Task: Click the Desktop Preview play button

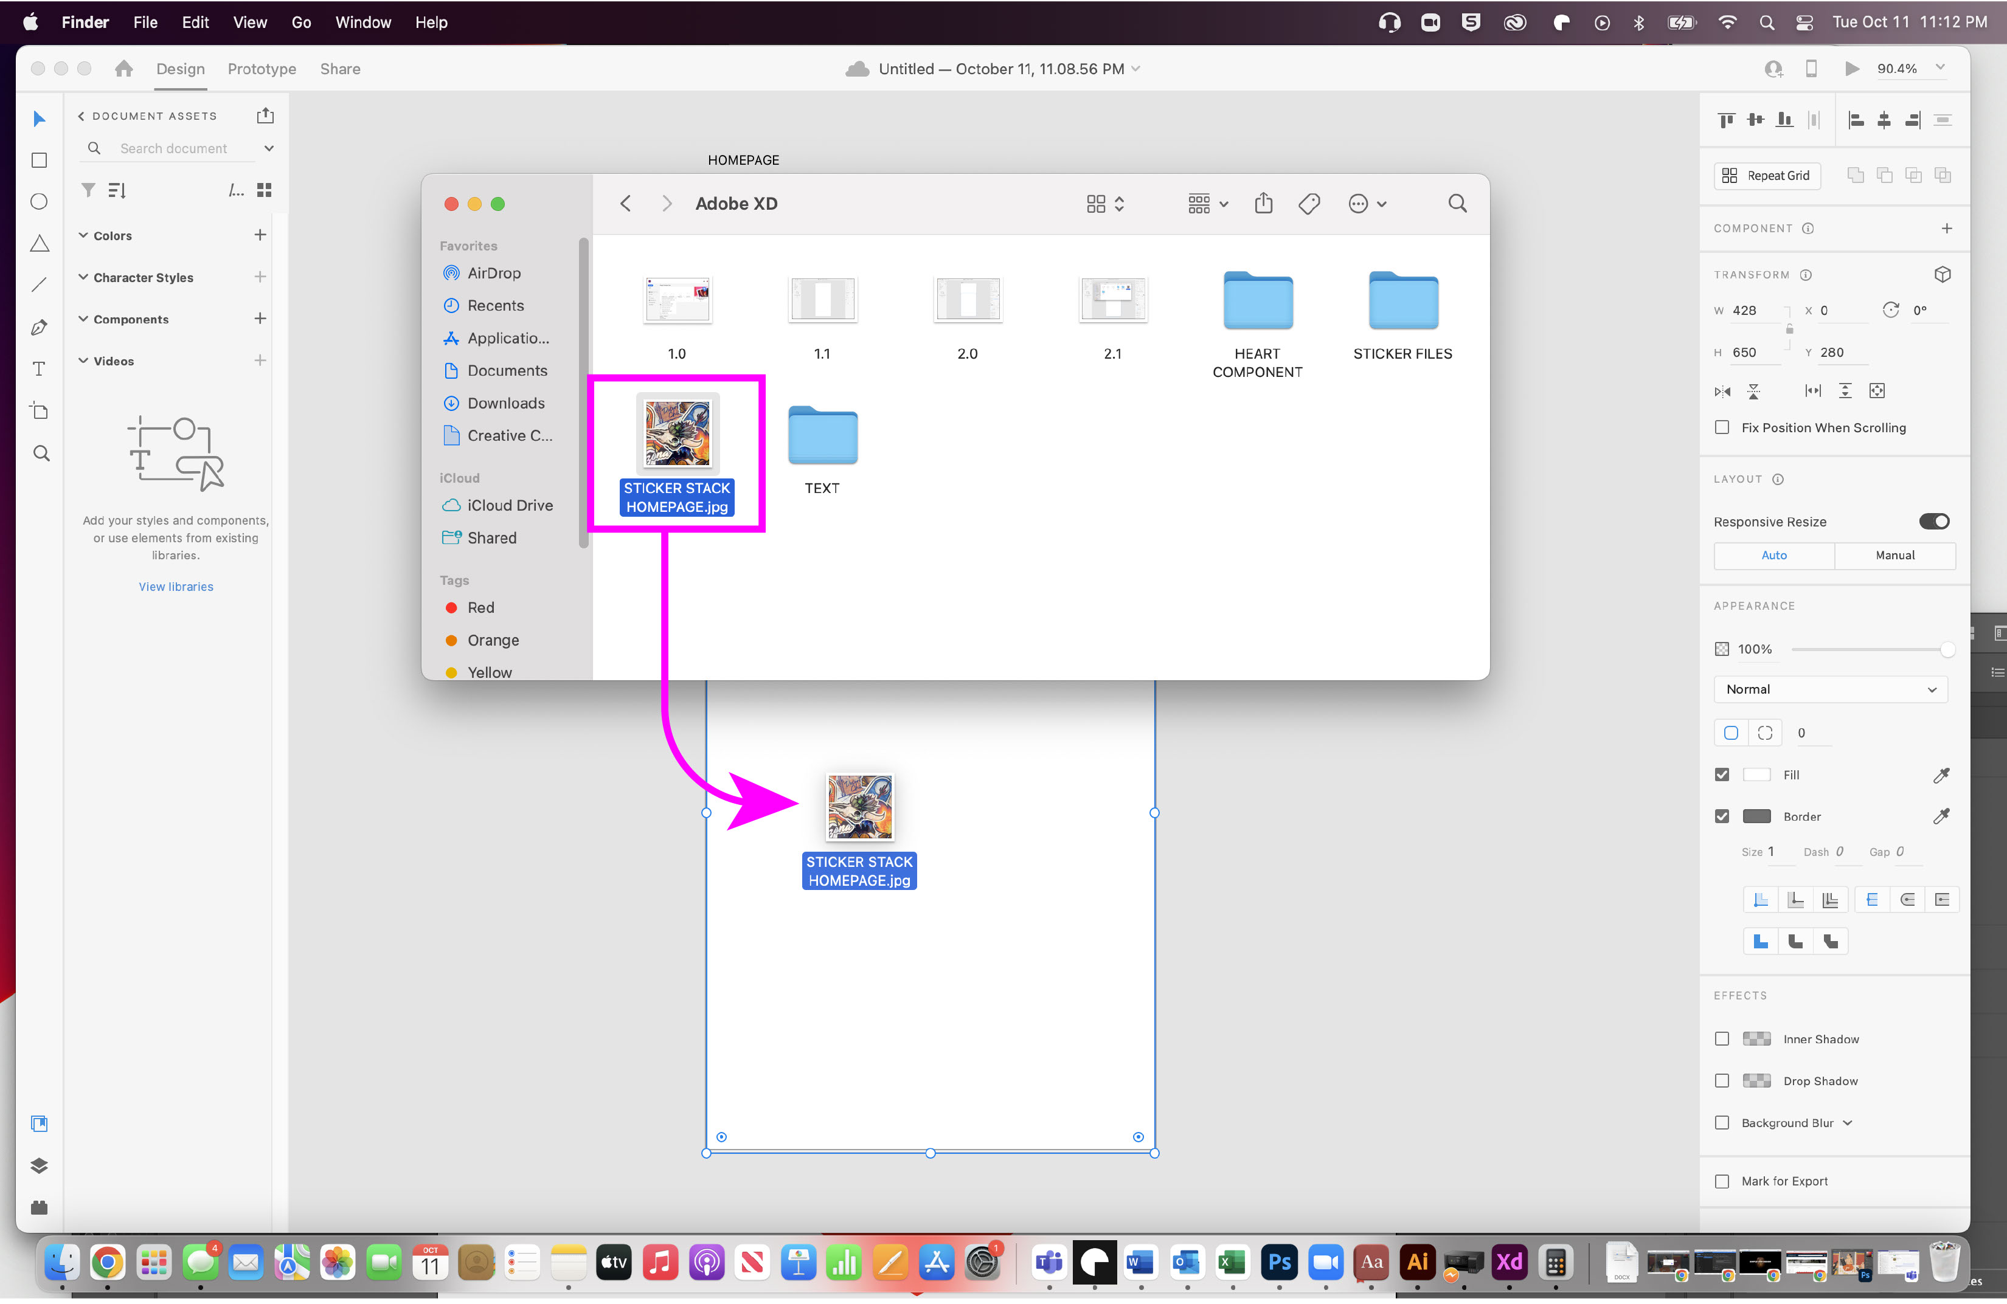Action: (1852, 69)
